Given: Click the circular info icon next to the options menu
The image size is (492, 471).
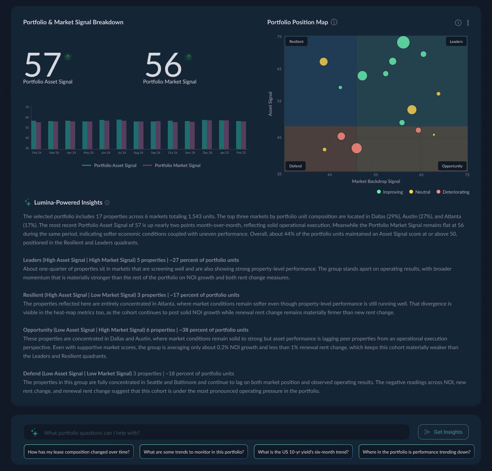Looking at the screenshot, I should point(458,23).
